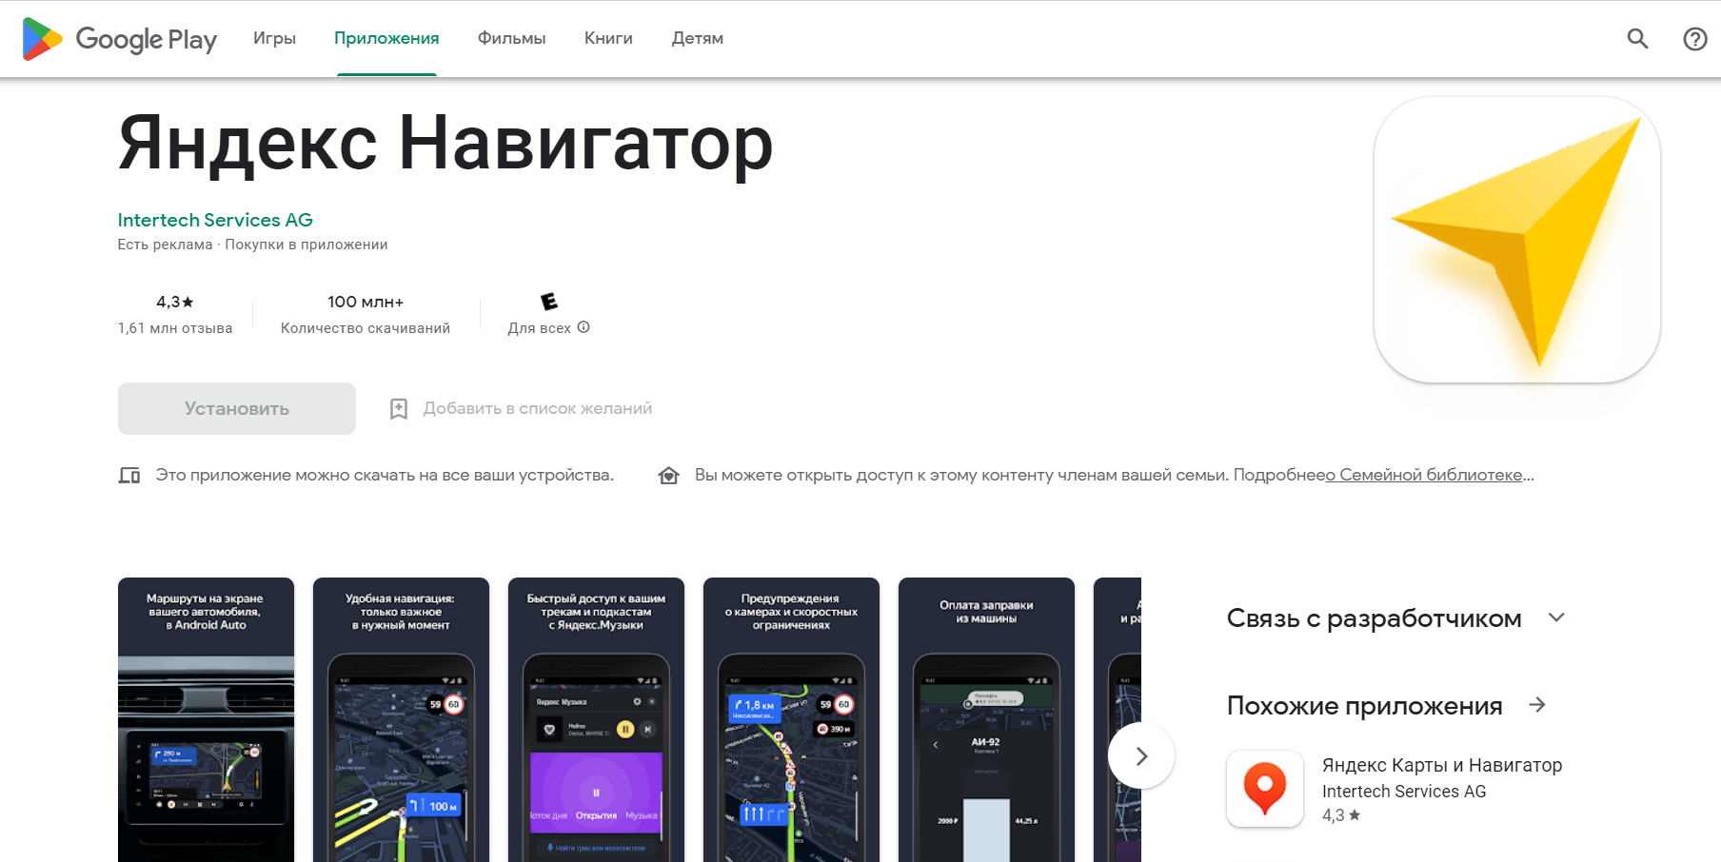Click the E content rating icon
Image resolution: width=1721 pixels, height=862 pixels.
(549, 302)
